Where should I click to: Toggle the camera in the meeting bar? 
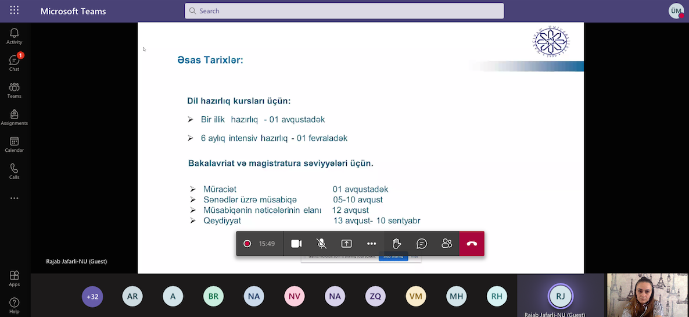pos(296,244)
